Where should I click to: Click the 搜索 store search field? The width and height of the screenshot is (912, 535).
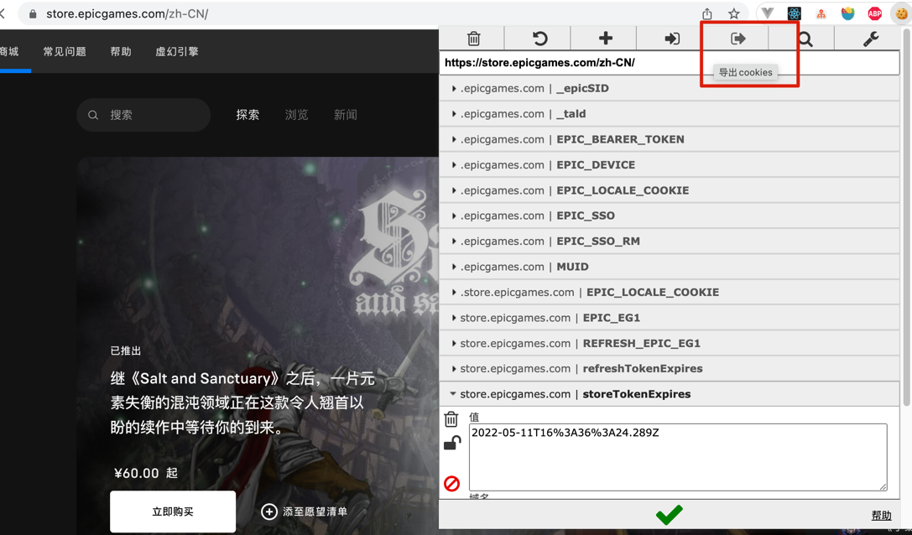[x=143, y=115]
